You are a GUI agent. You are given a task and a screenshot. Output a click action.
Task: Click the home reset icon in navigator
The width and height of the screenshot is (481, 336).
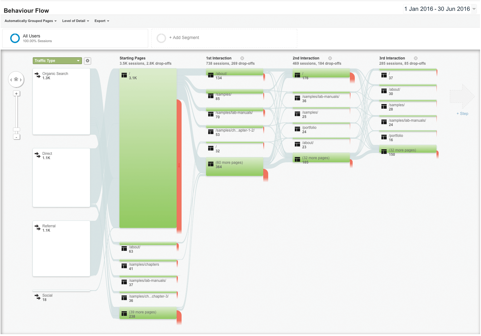[x=16, y=79]
